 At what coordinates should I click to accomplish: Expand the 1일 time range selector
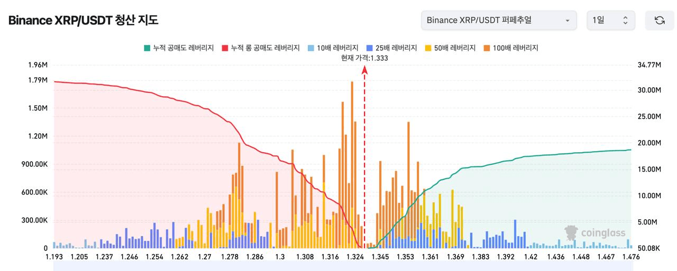click(611, 20)
